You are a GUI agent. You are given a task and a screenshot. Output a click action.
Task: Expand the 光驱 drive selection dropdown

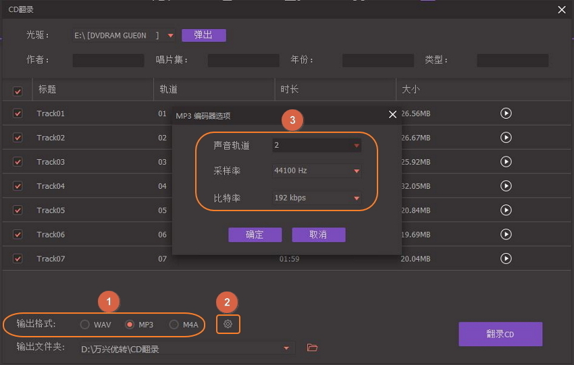tap(170, 35)
